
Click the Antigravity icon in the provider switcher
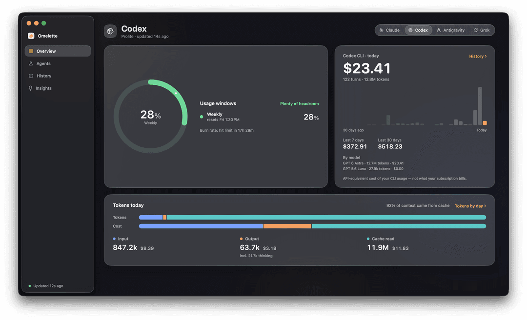[439, 30]
